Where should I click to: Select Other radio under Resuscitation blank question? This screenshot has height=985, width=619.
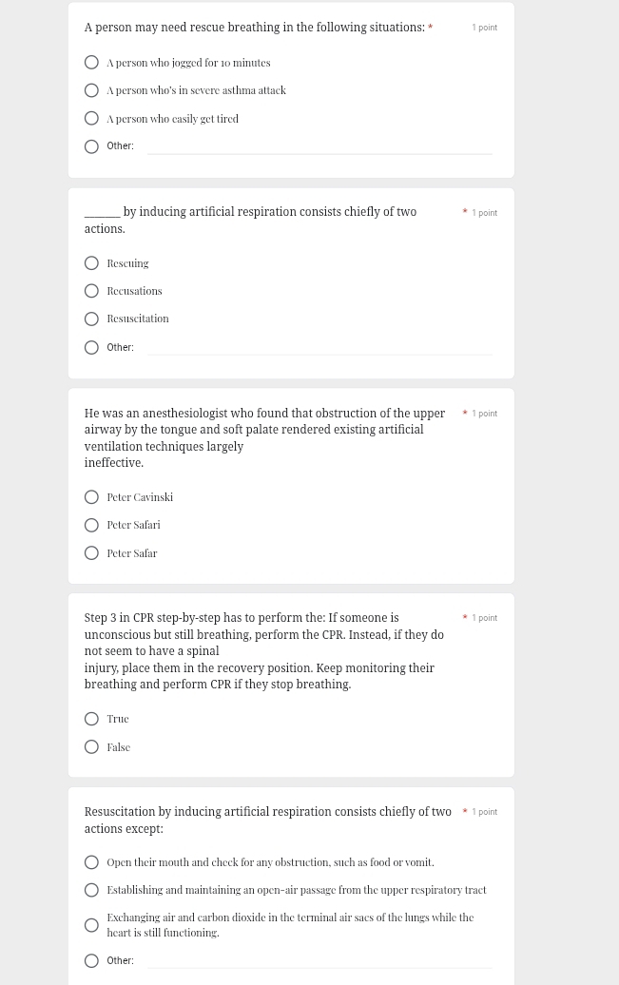(91, 347)
